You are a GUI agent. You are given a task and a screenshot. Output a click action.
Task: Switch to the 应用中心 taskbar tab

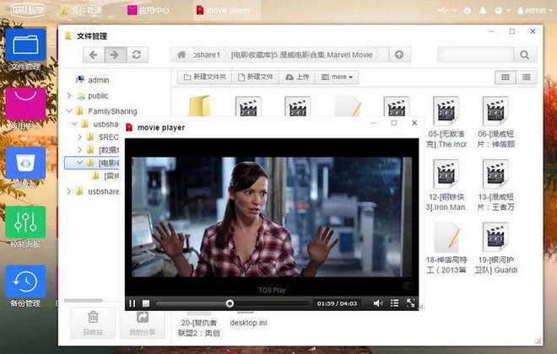(x=151, y=10)
